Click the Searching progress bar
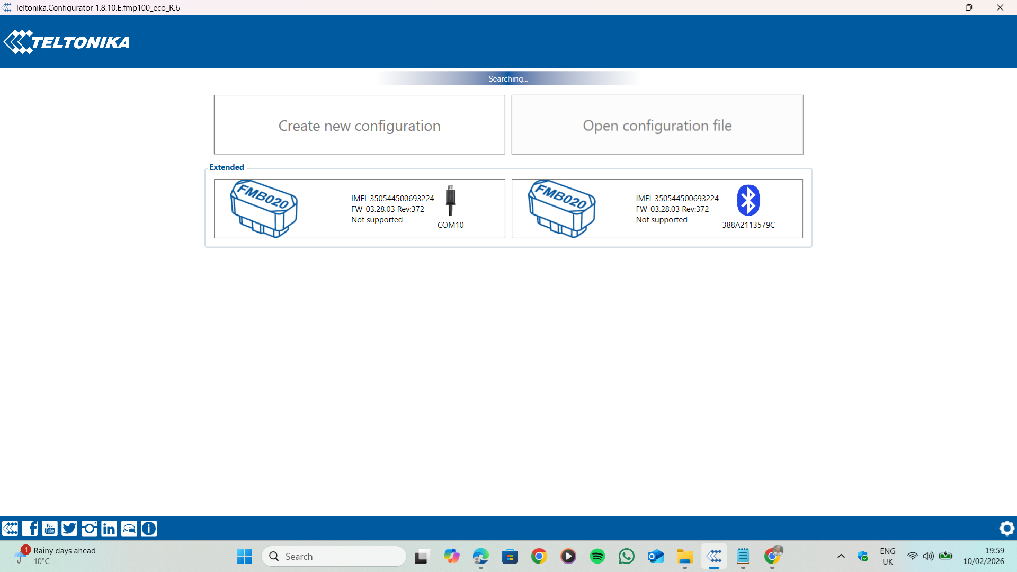Screen dimensions: 1017x572 (x=508, y=78)
